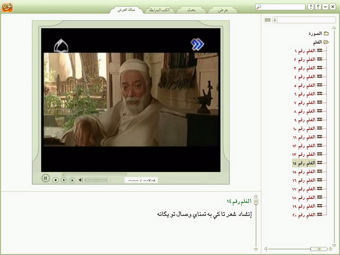Select الفلم رقم ٣ in the tree
This screenshot has width=340, height=255.
click(x=305, y=68)
